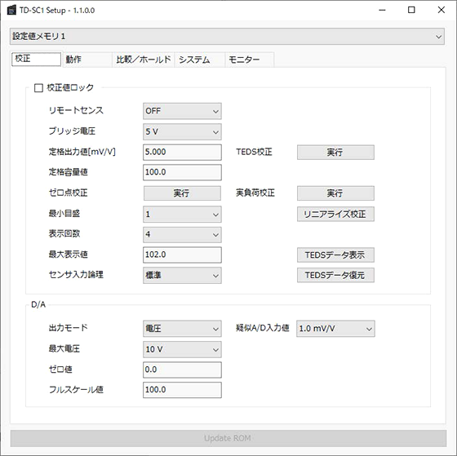Open the ブリッジ電圧 5 V dropdown
This screenshot has width=457, height=456.
pos(182,131)
